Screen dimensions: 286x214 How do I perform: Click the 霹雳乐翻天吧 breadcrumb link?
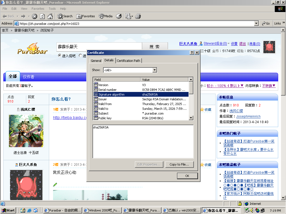[25, 30]
